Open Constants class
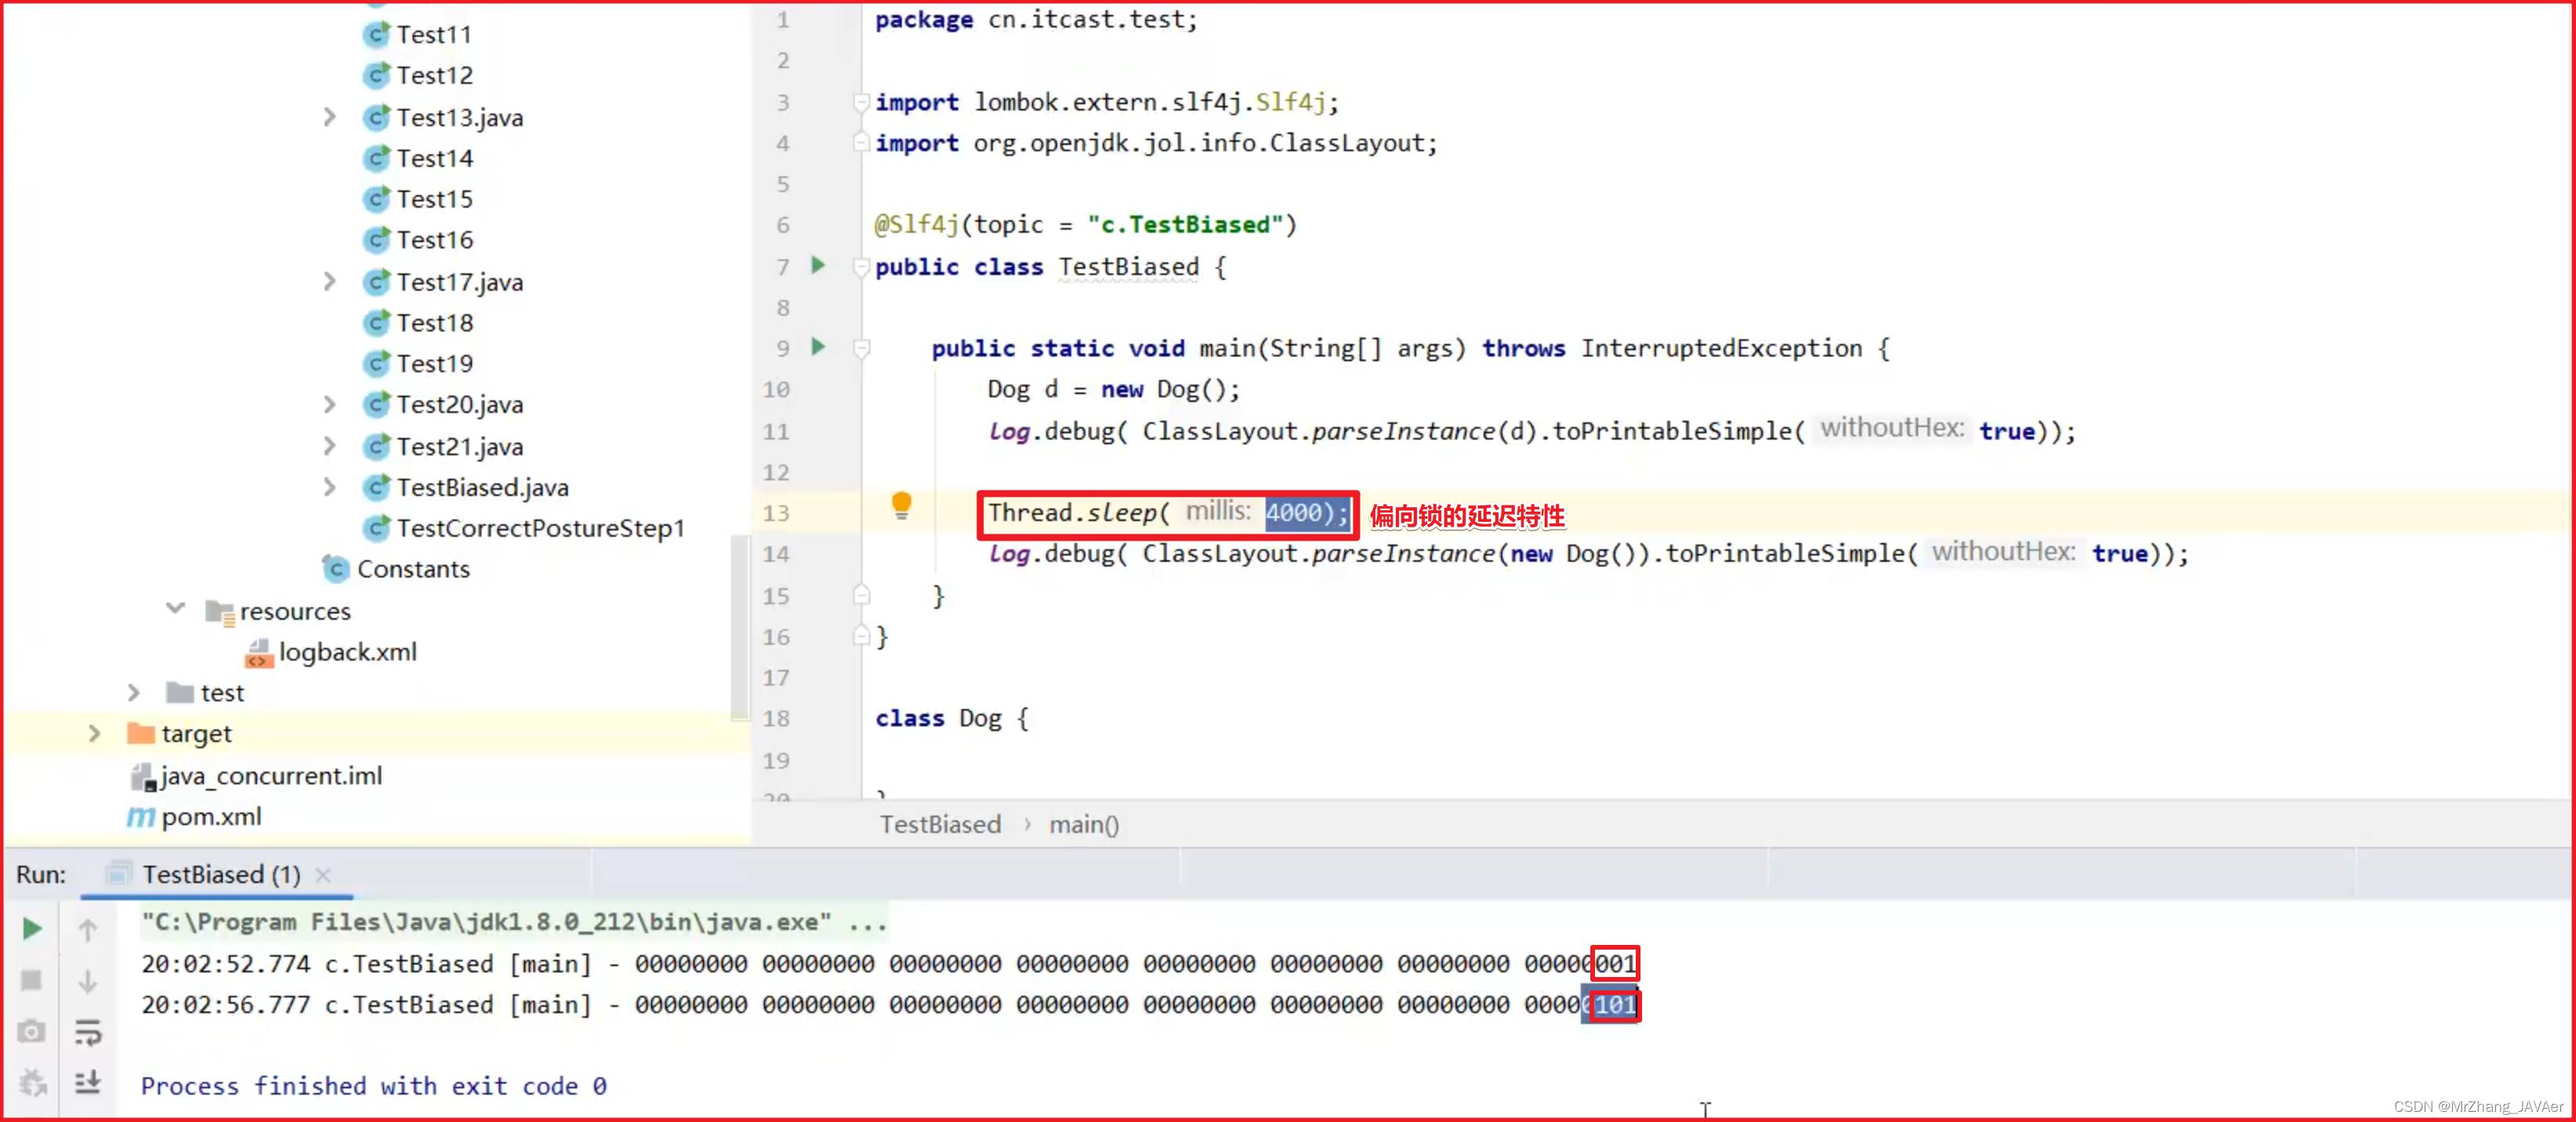The image size is (2576, 1122). tap(396, 569)
